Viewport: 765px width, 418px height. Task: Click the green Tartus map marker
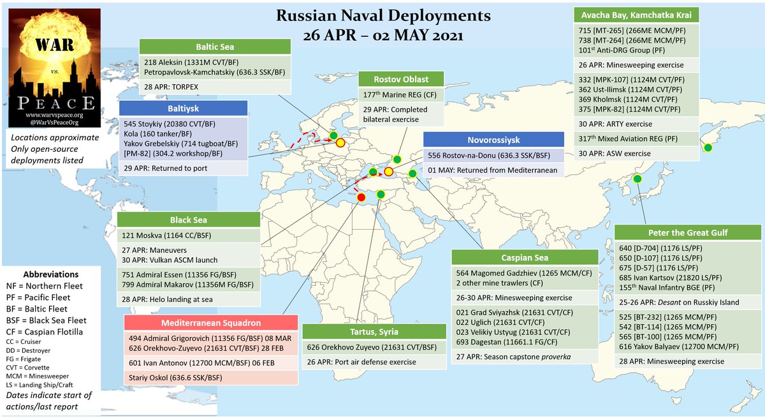click(381, 195)
